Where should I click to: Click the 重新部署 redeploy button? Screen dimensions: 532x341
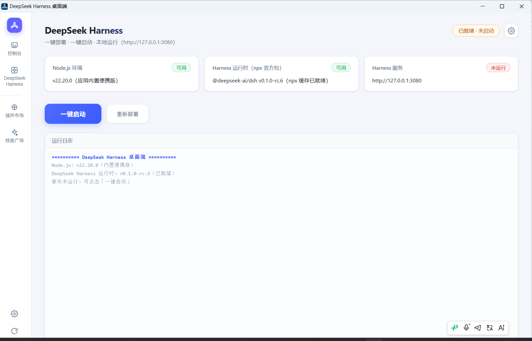click(x=127, y=114)
